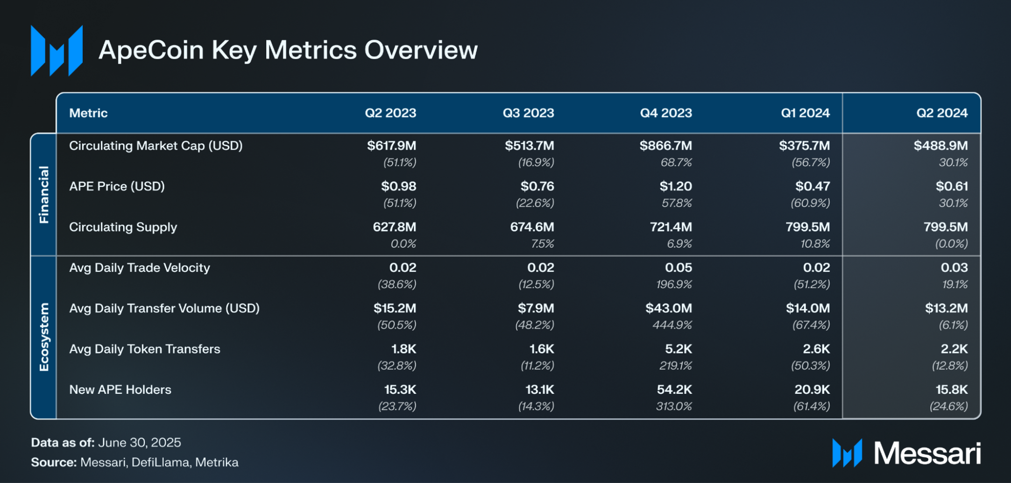This screenshot has width=1011, height=483.
Task: Click the Metric column header
Action: [88, 113]
